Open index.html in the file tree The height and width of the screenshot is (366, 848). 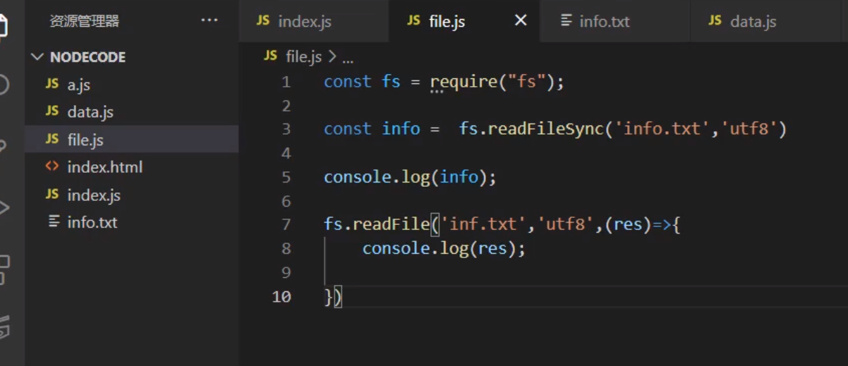(132, 167)
